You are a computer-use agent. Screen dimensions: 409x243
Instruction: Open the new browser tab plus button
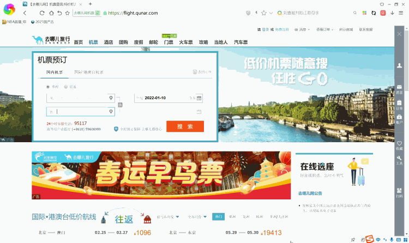[89, 4]
